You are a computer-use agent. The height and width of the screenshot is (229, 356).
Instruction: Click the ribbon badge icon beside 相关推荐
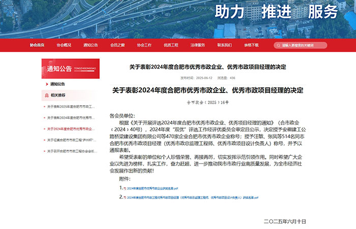pos(47,95)
